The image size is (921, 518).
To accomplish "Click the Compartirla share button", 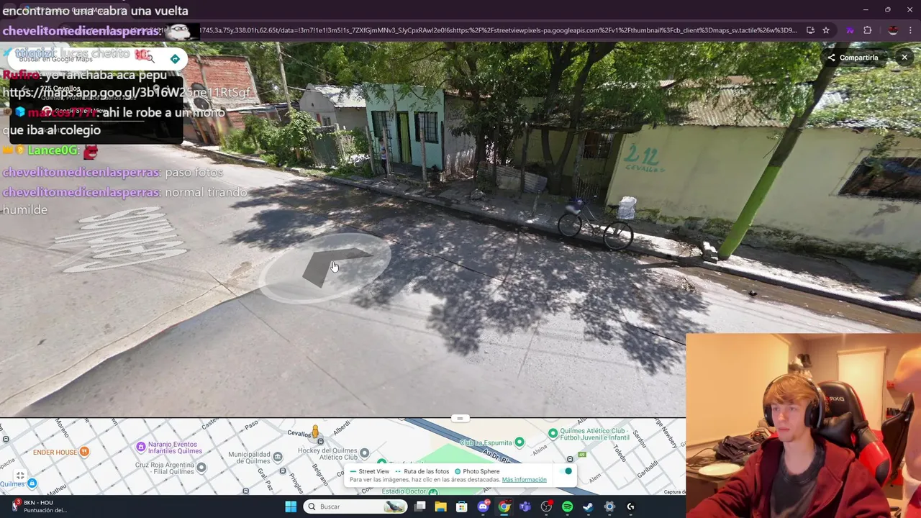I will click(x=853, y=58).
